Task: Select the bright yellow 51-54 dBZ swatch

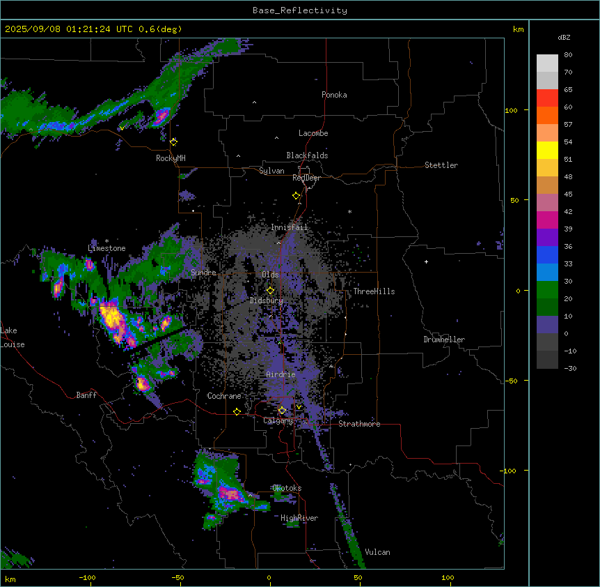Action: (547, 150)
